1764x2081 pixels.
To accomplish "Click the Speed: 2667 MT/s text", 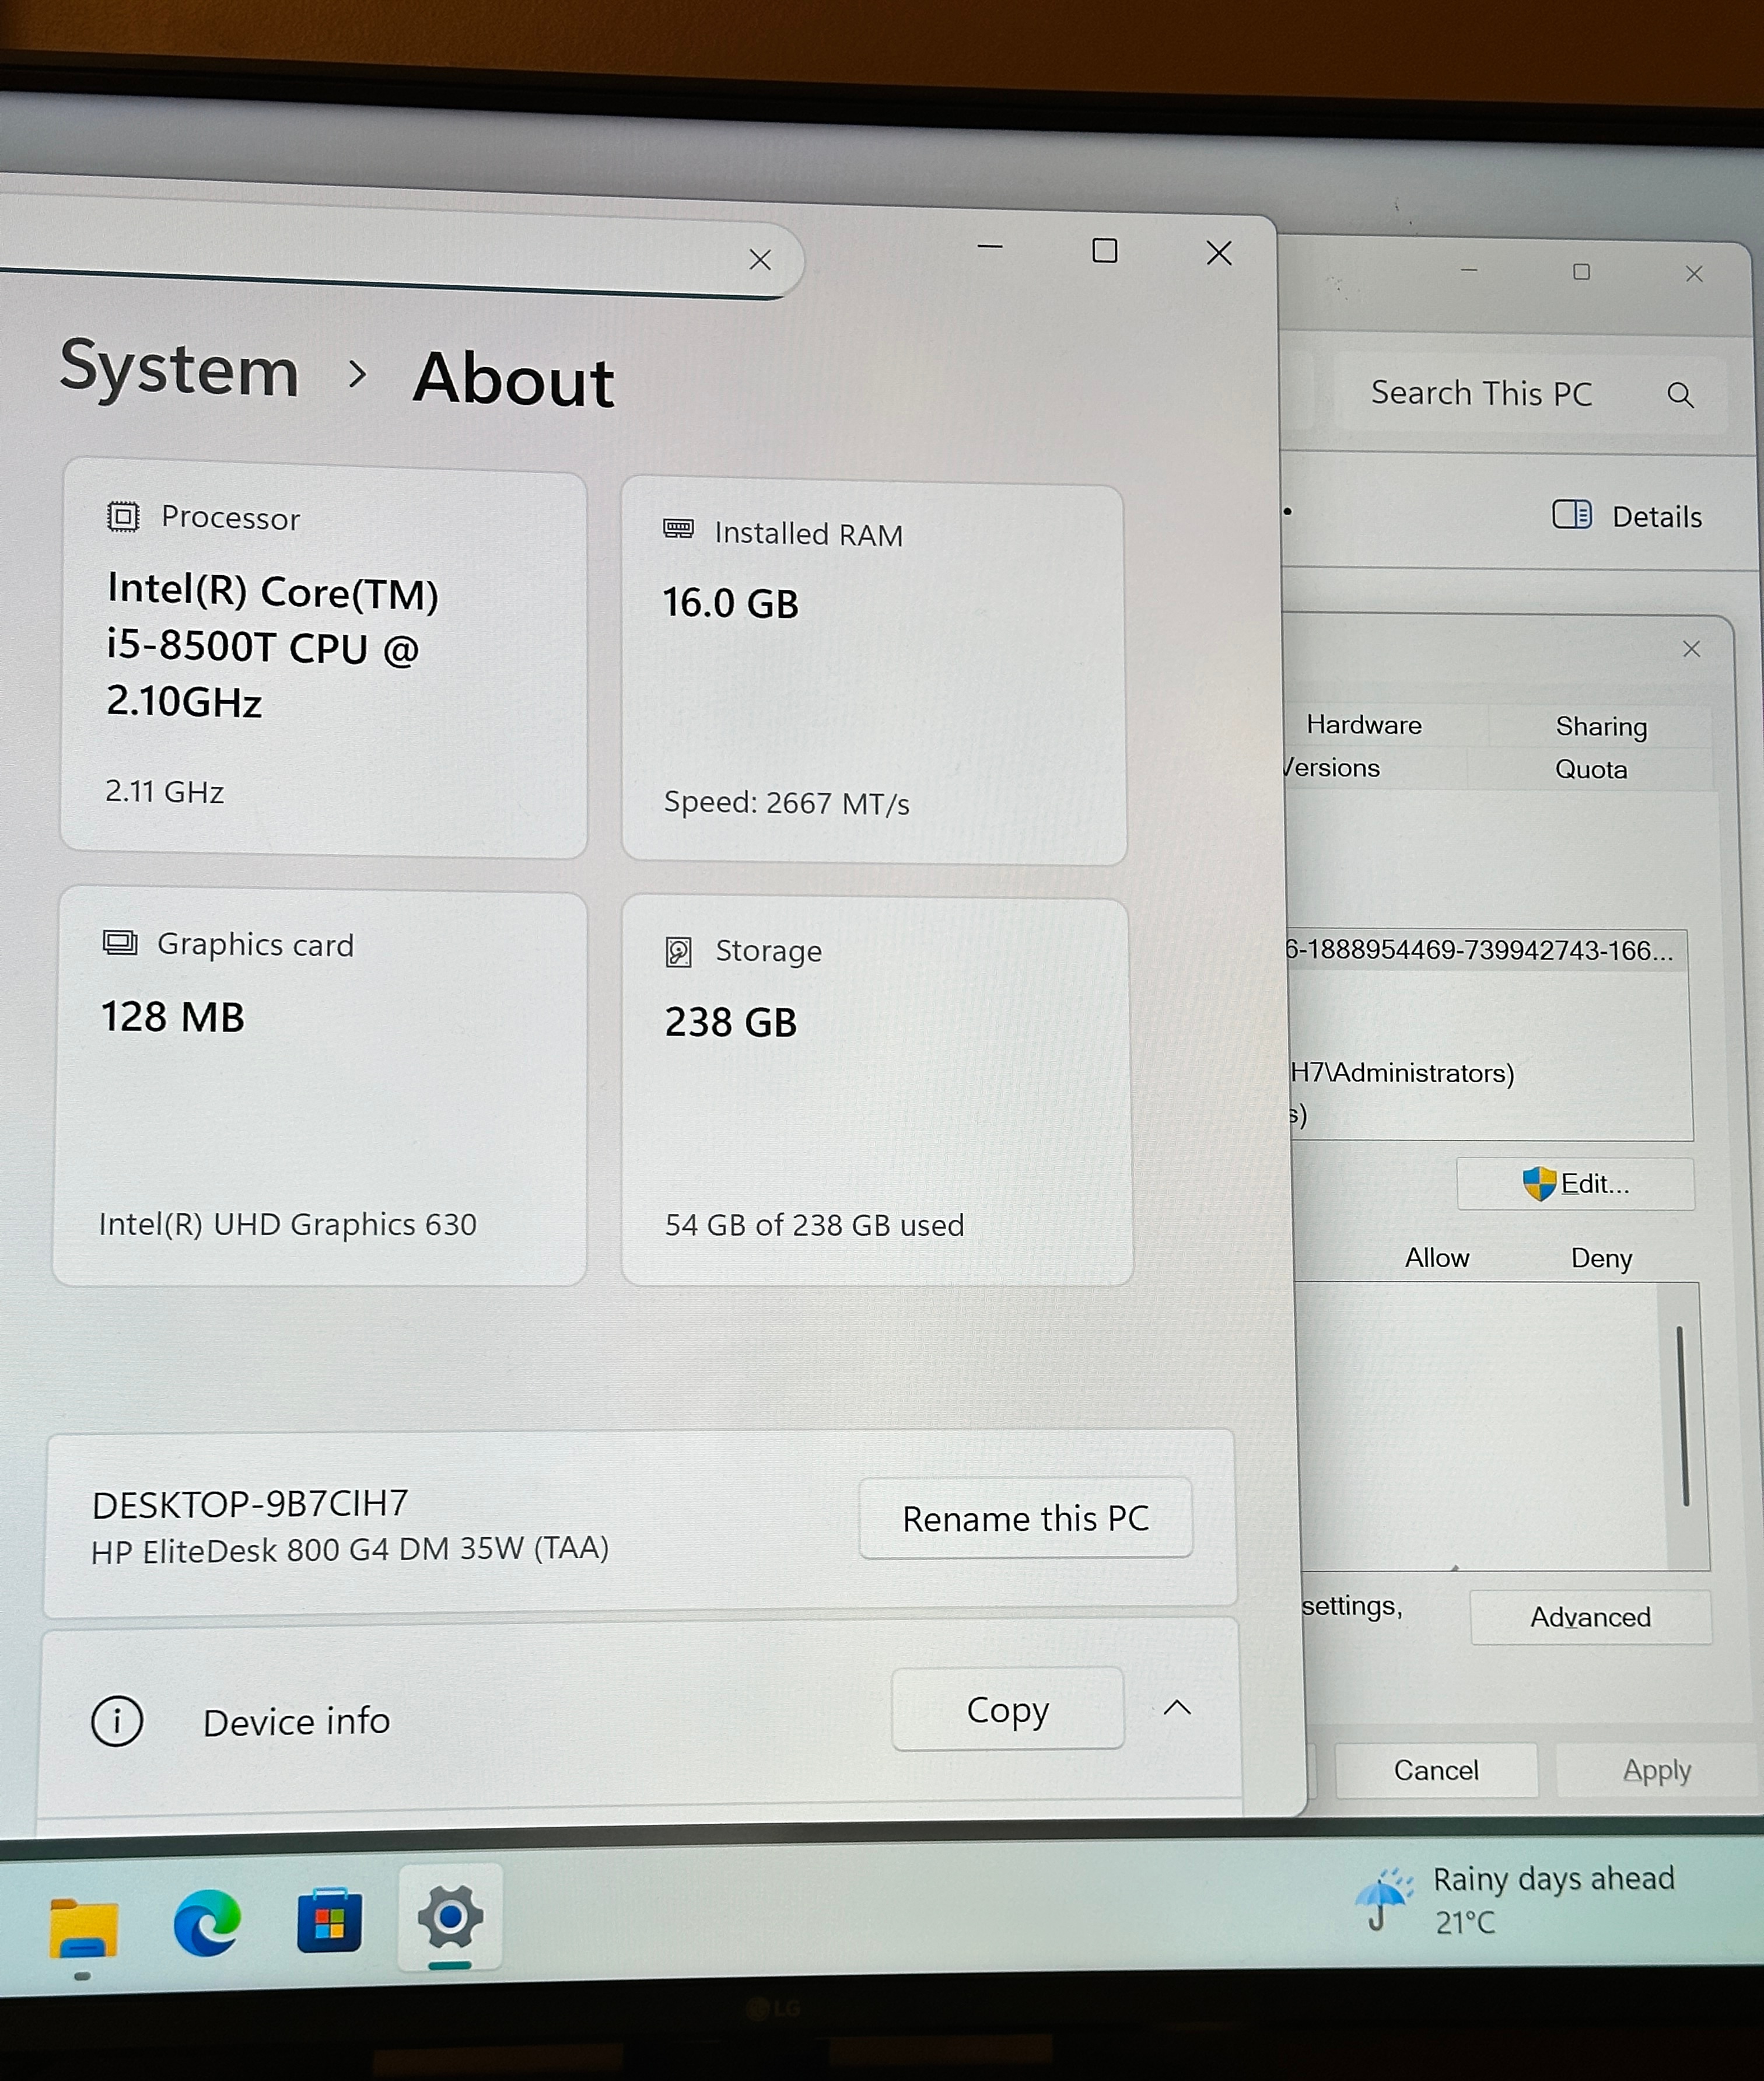I will pos(787,803).
